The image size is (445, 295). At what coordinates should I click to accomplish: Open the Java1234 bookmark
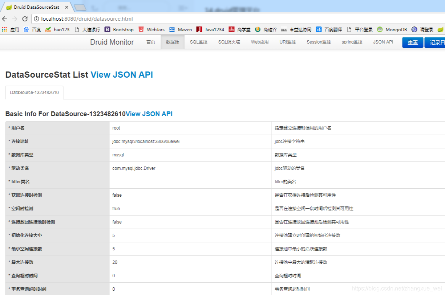coord(210,30)
